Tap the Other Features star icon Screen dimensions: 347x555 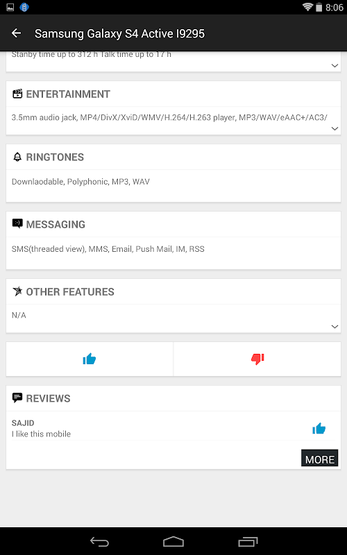[x=17, y=291]
